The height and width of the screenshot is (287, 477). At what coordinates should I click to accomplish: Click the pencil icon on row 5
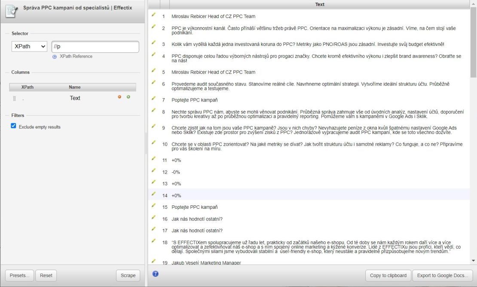point(153,70)
